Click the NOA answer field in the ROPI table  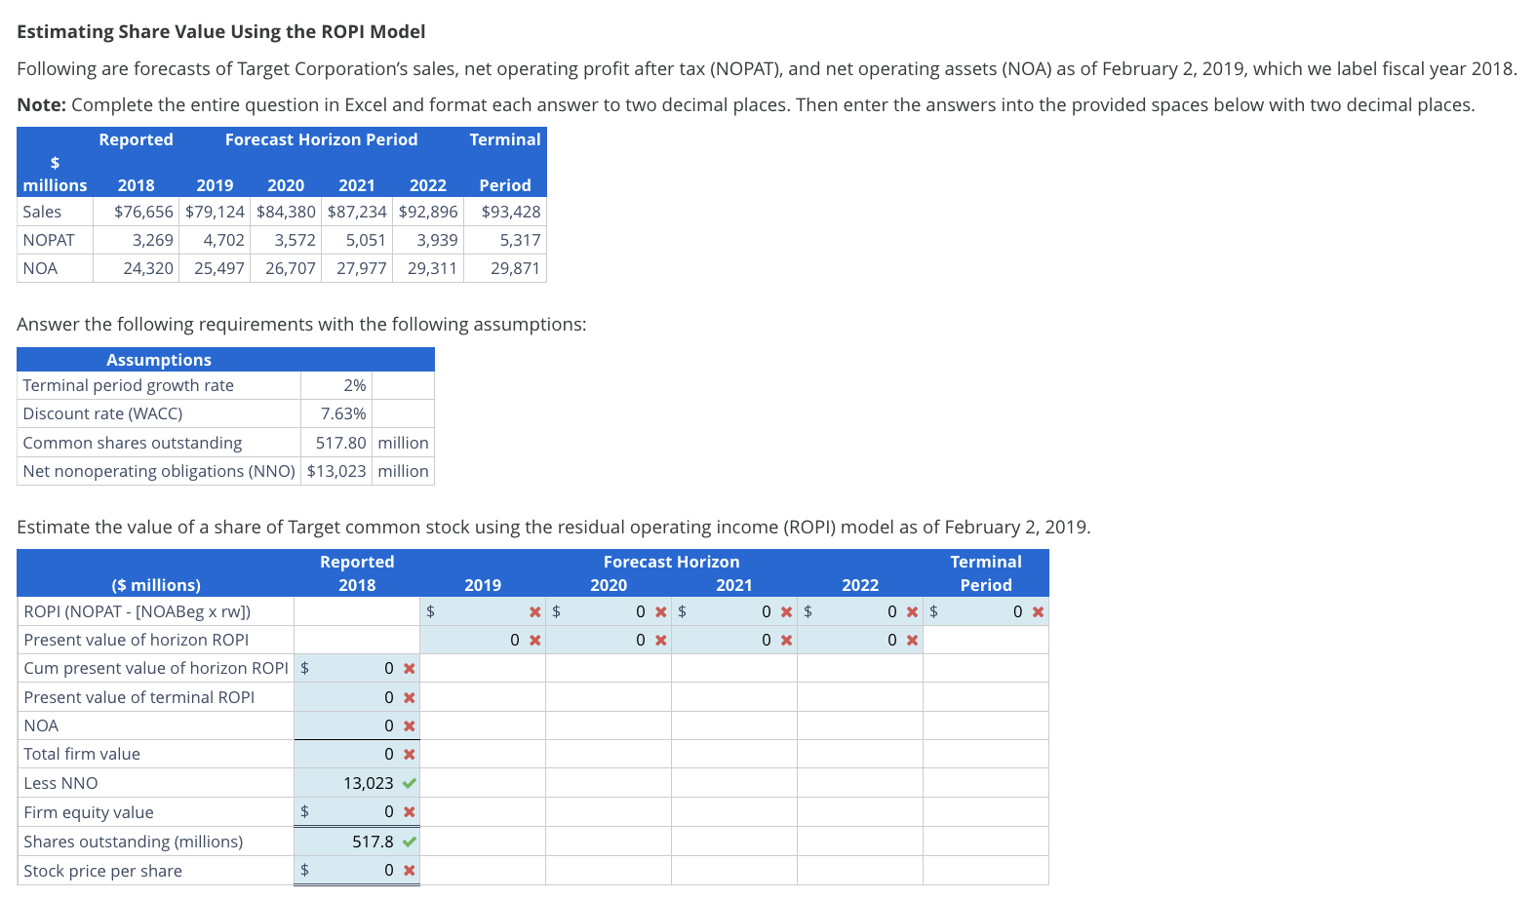coord(357,725)
